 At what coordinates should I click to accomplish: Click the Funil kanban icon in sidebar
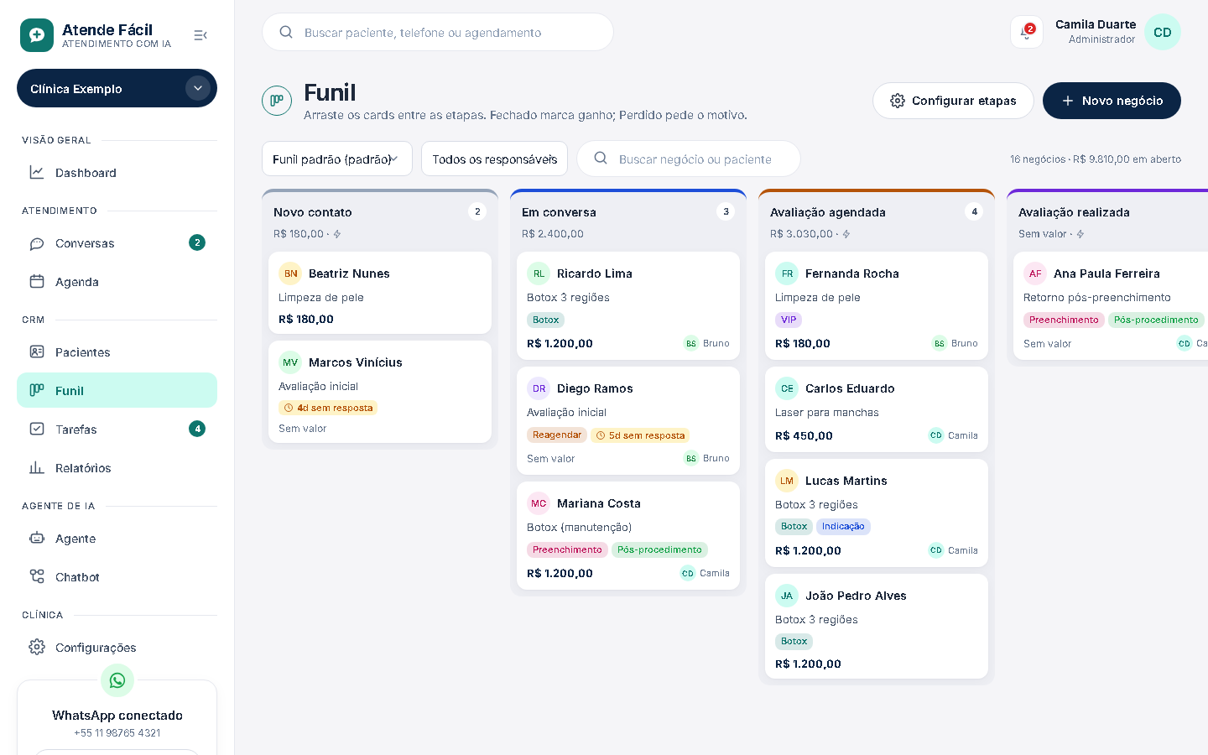click(37, 390)
